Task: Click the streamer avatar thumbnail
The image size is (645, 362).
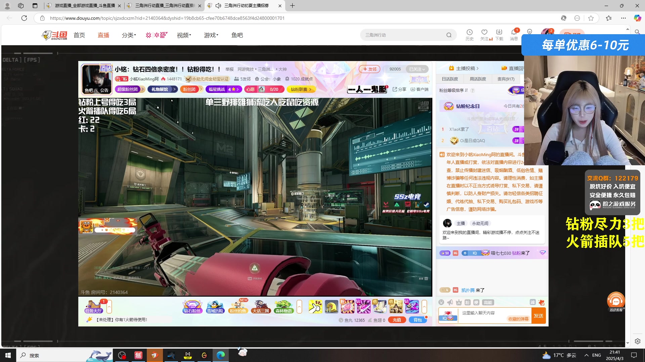Action: pyautogui.click(x=97, y=79)
